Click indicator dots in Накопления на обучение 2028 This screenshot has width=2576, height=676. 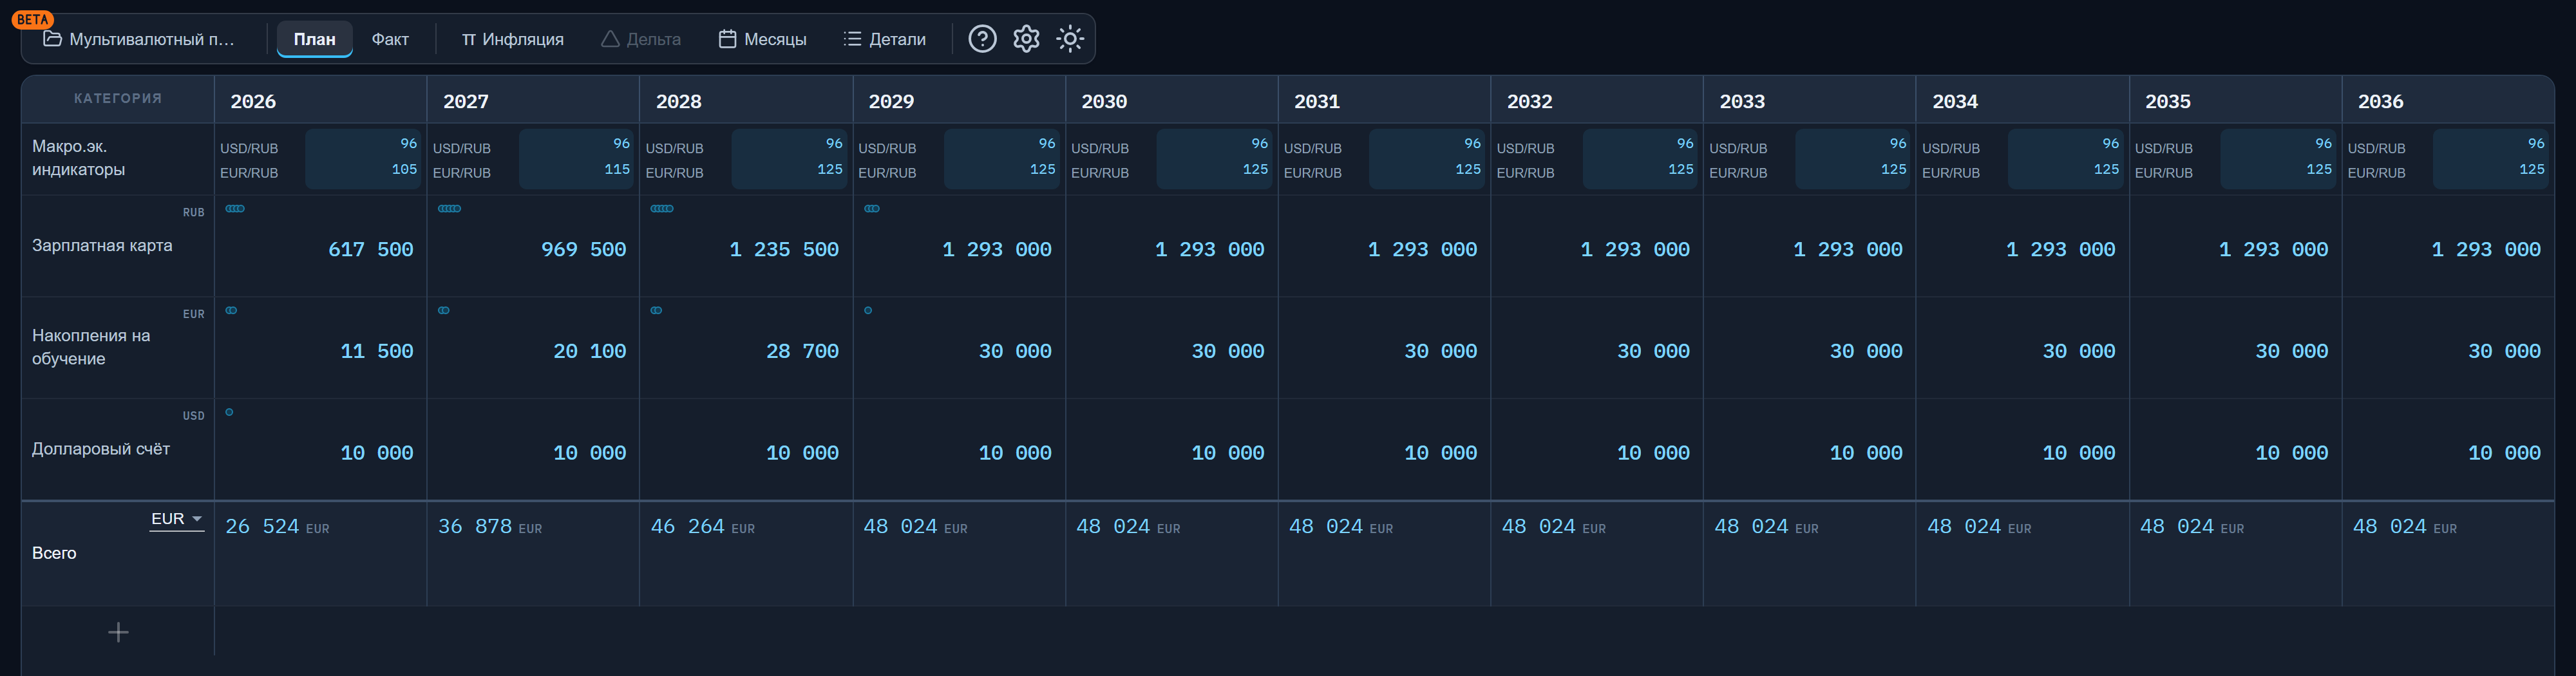[656, 310]
